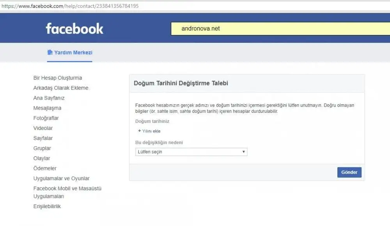Open Gruplar help topic
The image size is (390, 226).
tap(42, 148)
